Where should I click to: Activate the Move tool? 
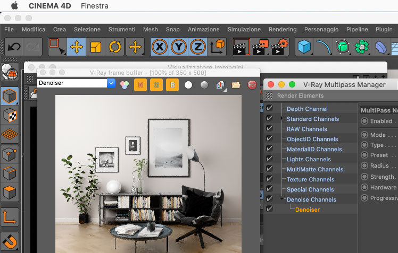[x=77, y=47]
